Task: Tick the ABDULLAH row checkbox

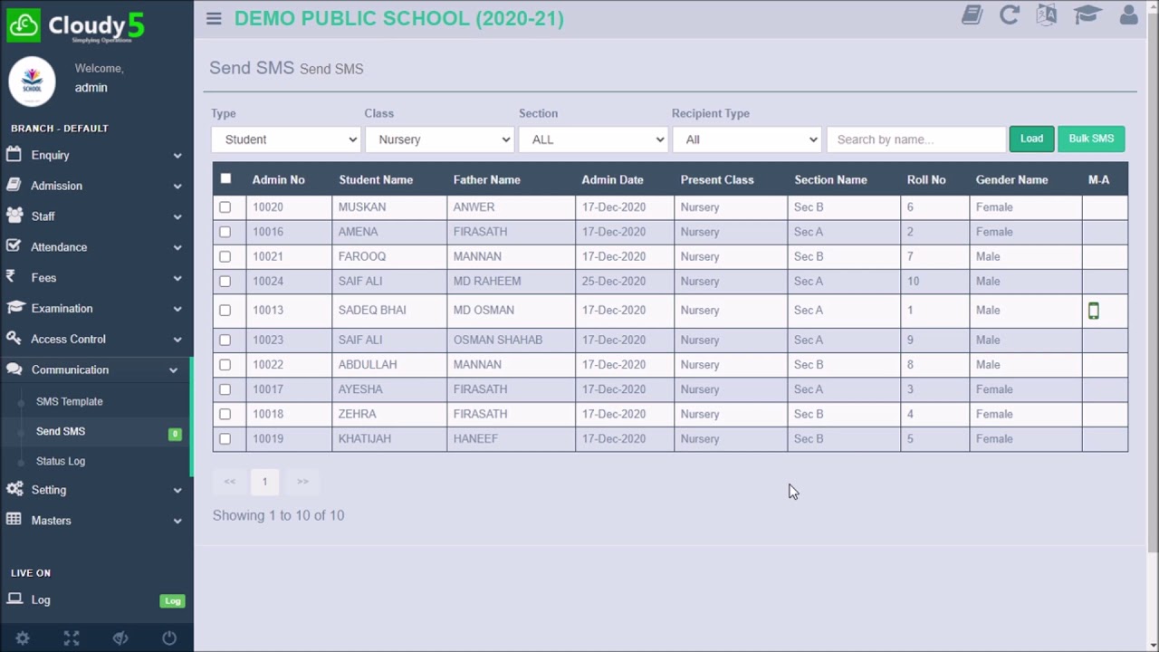Action: (225, 365)
